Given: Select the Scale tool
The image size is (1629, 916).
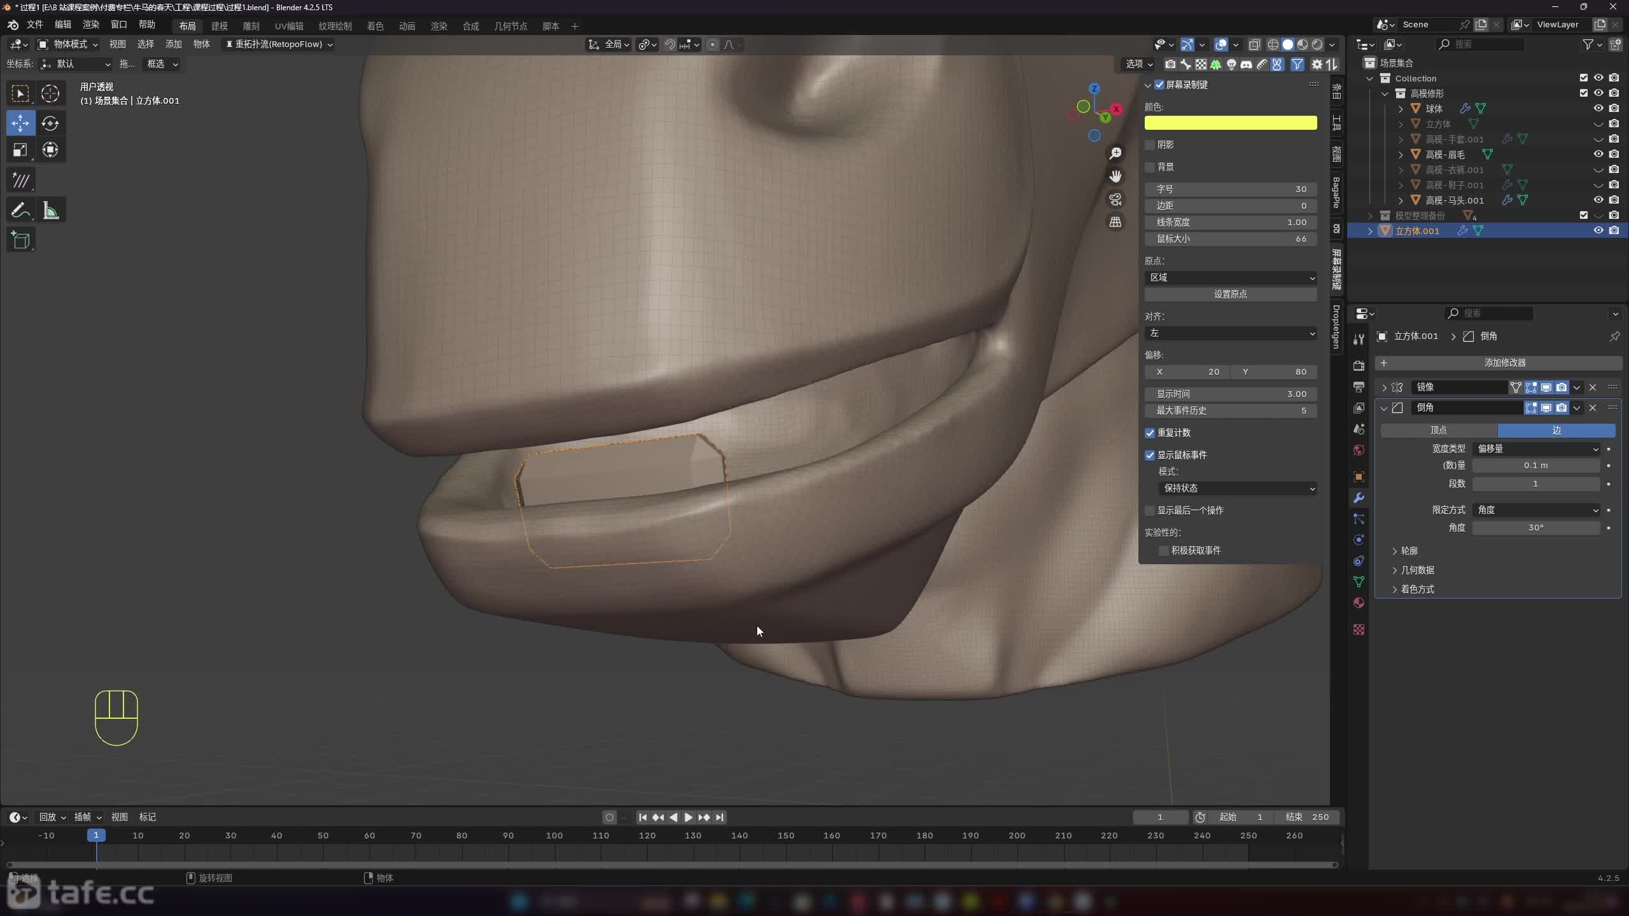Looking at the screenshot, I should pos(20,150).
